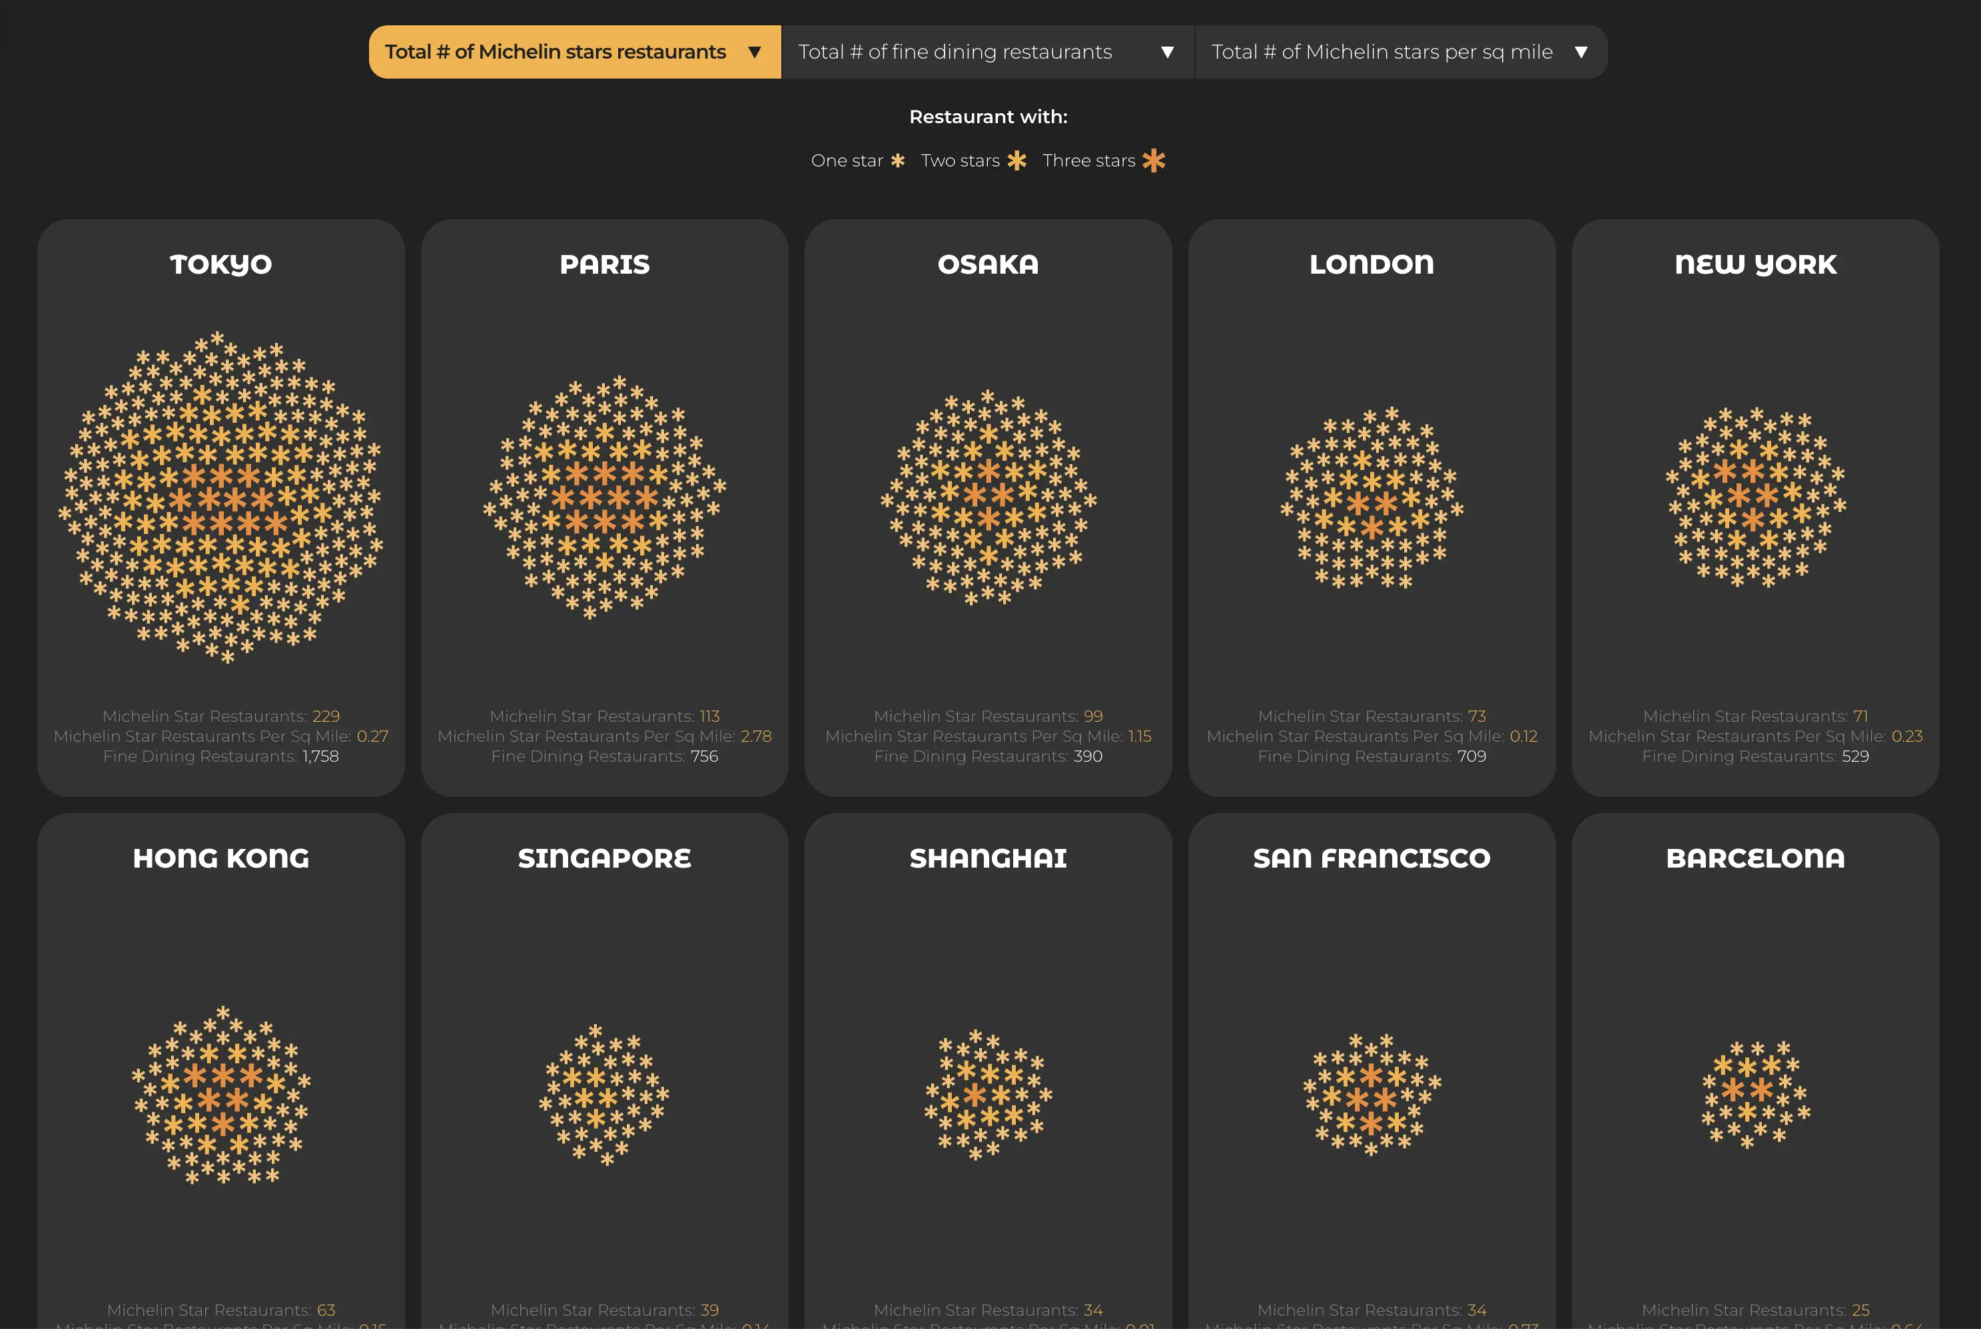Click the Tokyo star cluster chart

(220, 497)
